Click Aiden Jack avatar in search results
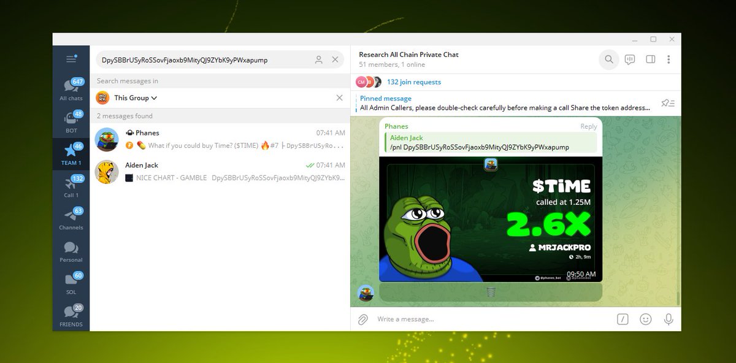The height and width of the screenshot is (363, 736). tap(107, 172)
